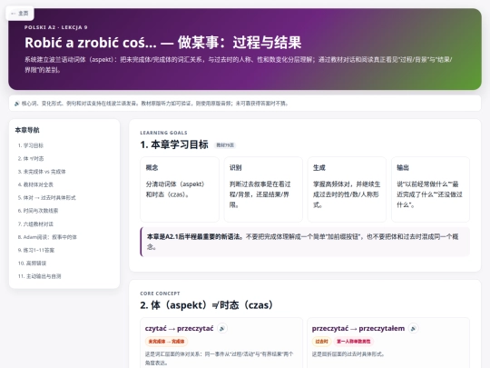The width and height of the screenshot is (490, 368).
Task: Open 9. 练习1–11答案 in navigation
Action: point(36,251)
